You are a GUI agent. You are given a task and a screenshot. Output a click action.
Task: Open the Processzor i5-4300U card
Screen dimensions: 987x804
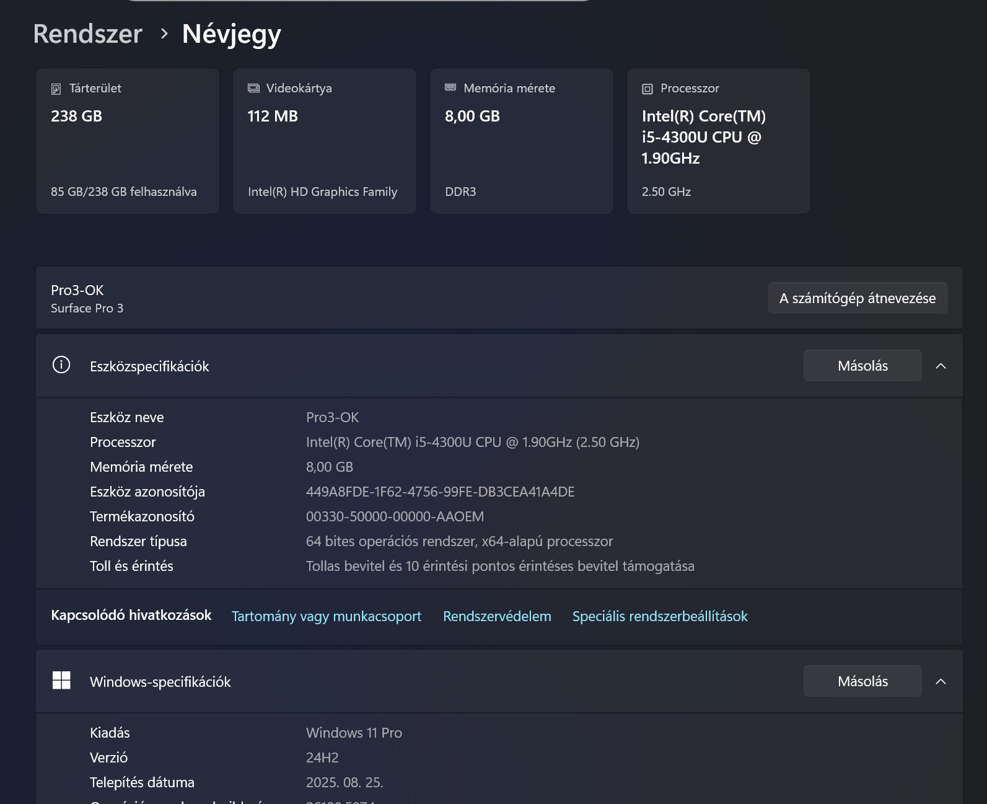click(719, 141)
